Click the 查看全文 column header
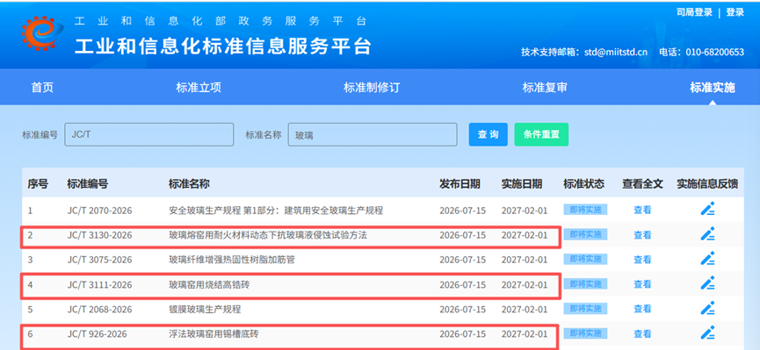 642,184
